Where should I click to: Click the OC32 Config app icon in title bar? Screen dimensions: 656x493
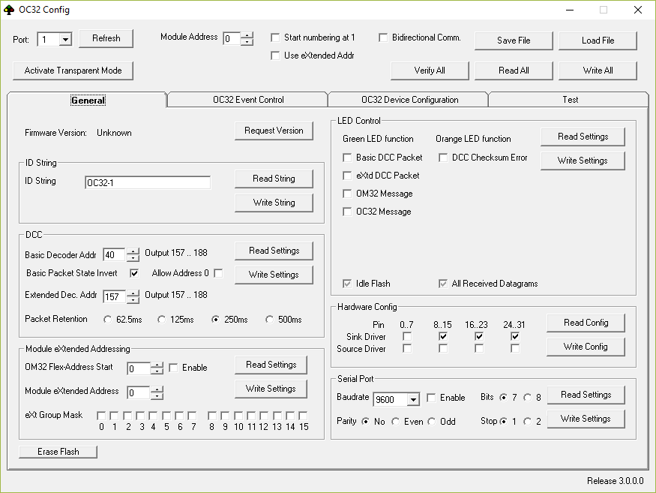(9, 10)
